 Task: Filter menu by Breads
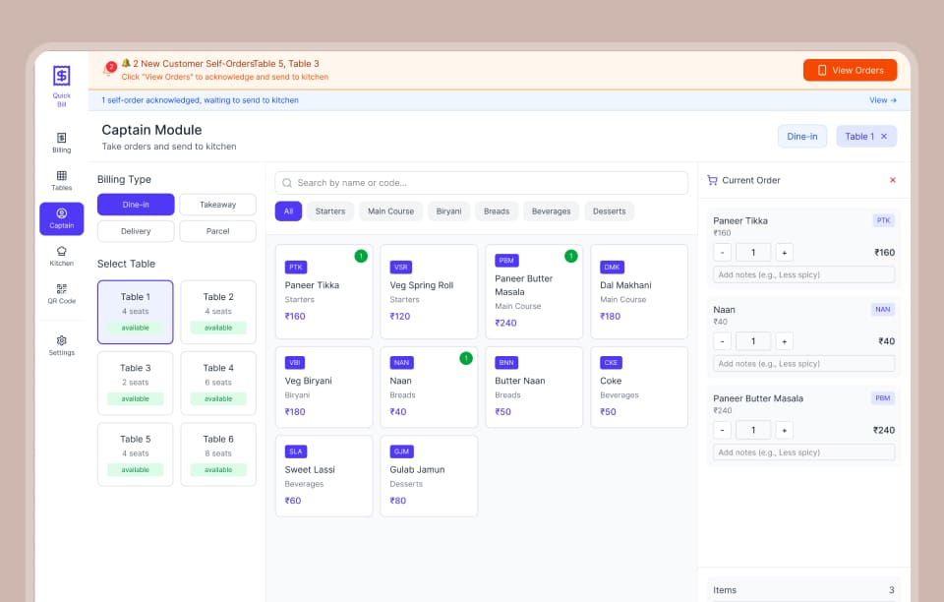point(497,211)
